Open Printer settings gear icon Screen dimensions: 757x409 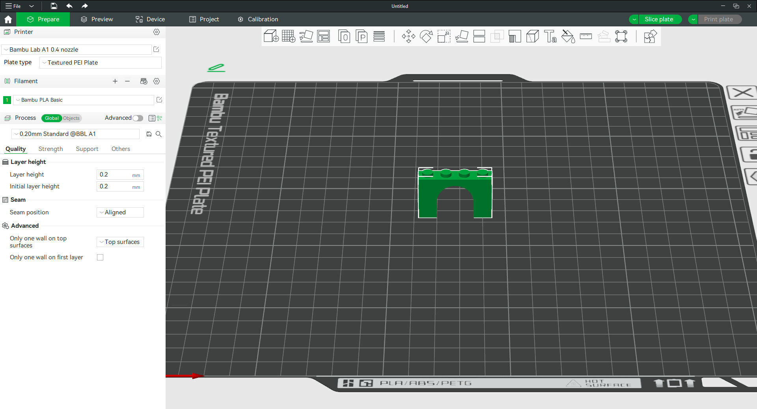tap(157, 32)
